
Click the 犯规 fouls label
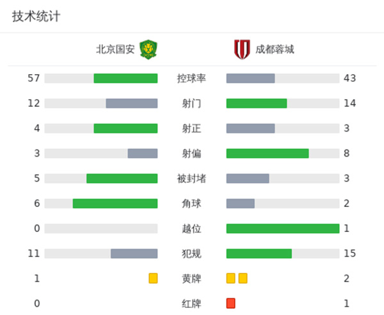pos(191,254)
